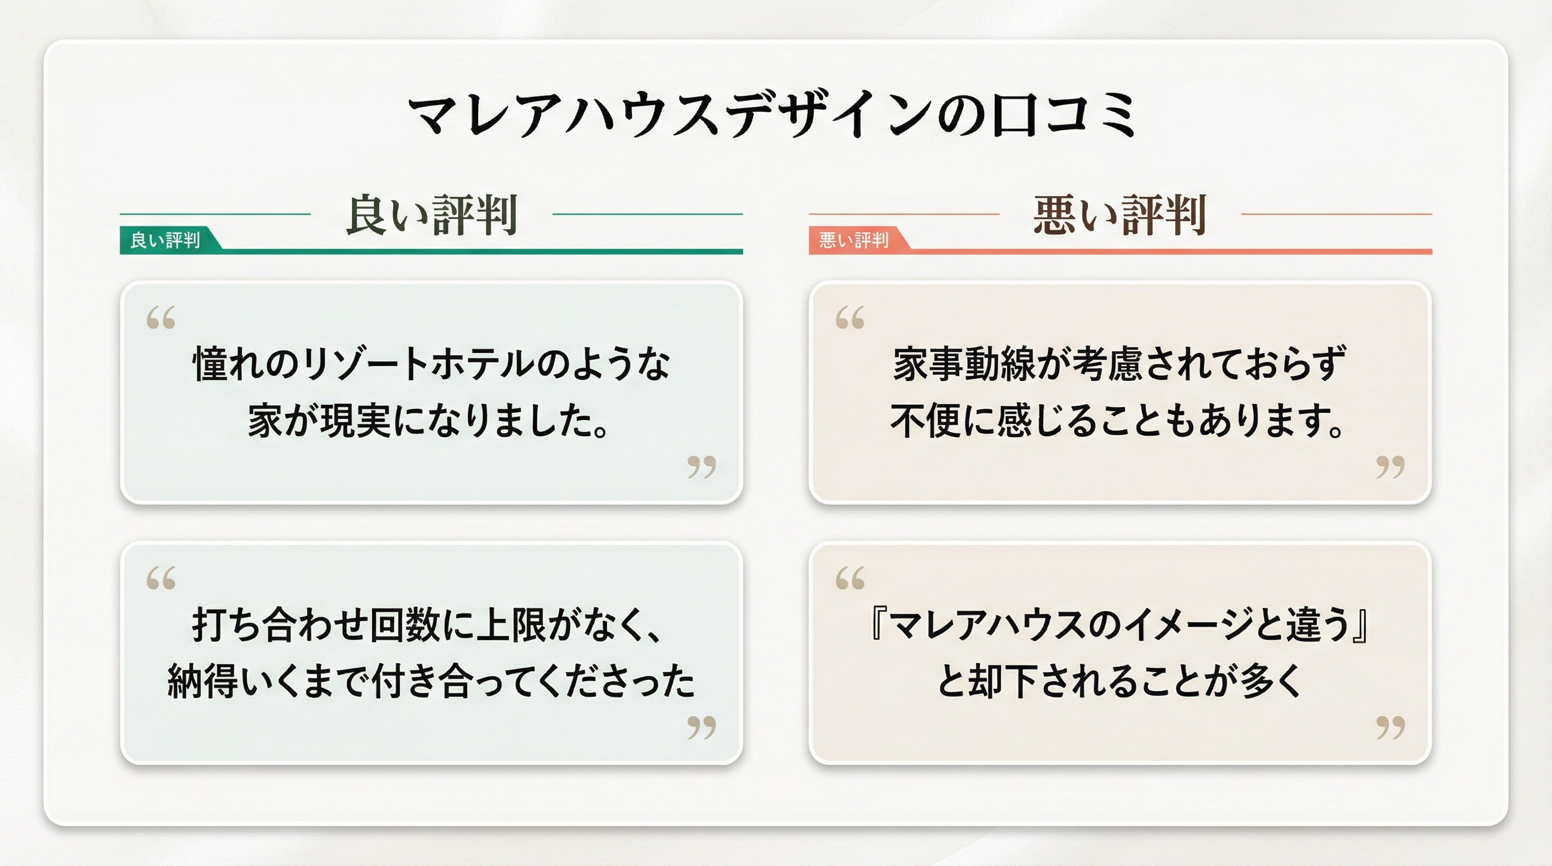Click opening quote mark of resort hotel review
1552x866 pixels.
pyautogui.click(x=161, y=317)
